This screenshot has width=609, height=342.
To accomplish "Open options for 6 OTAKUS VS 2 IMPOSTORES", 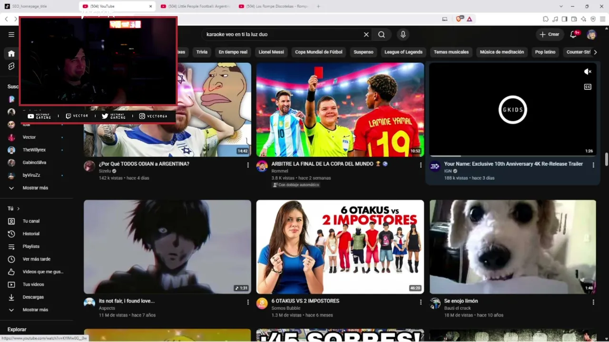I will tap(421, 302).
